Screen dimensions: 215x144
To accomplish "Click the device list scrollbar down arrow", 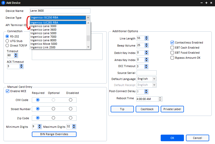I will [88, 47].
